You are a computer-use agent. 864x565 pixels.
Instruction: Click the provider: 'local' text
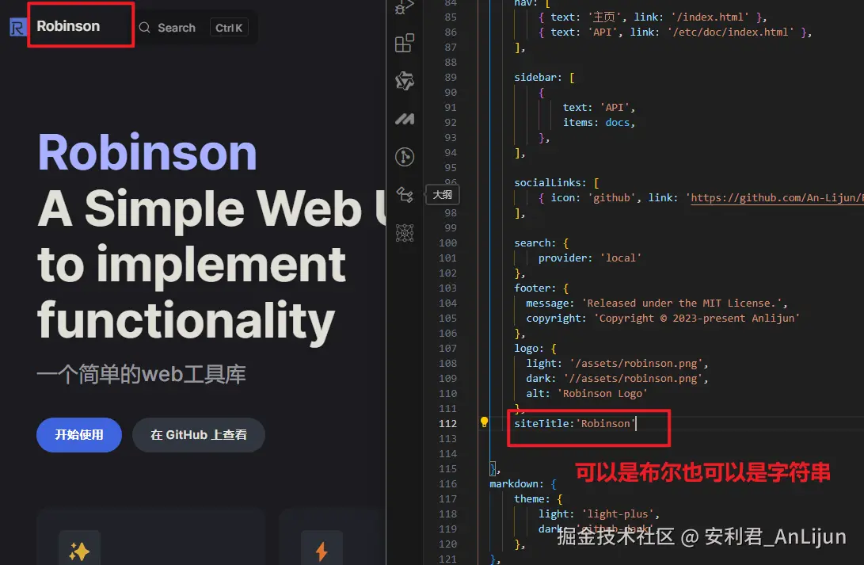click(x=589, y=258)
